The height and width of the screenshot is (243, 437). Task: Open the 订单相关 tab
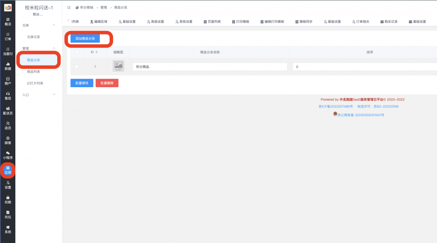click(x=361, y=21)
